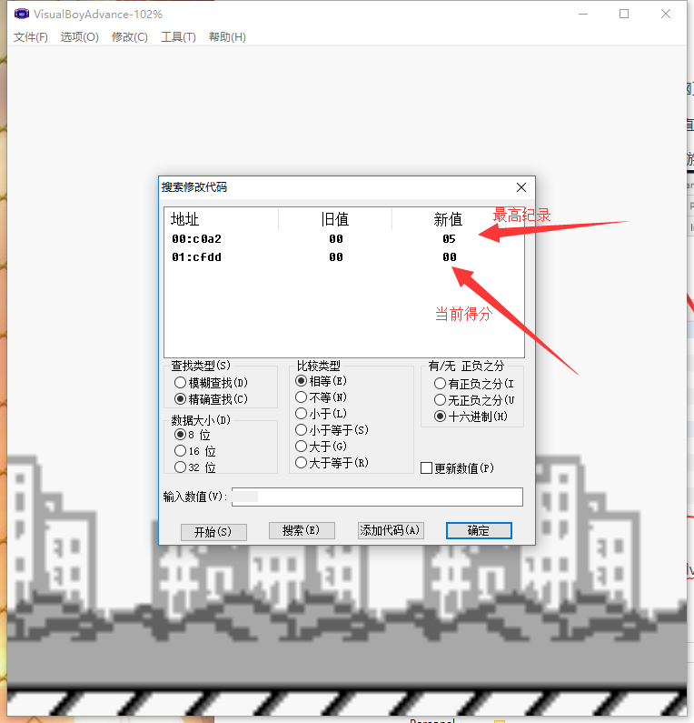This screenshot has height=723, width=694.
Task: Open the 选项(O) menu
Action: (x=80, y=37)
